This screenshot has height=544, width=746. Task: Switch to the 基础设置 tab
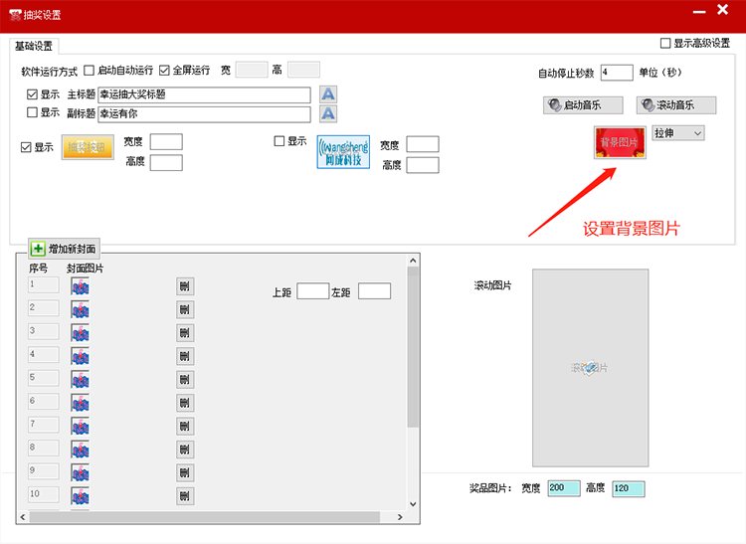pos(35,46)
